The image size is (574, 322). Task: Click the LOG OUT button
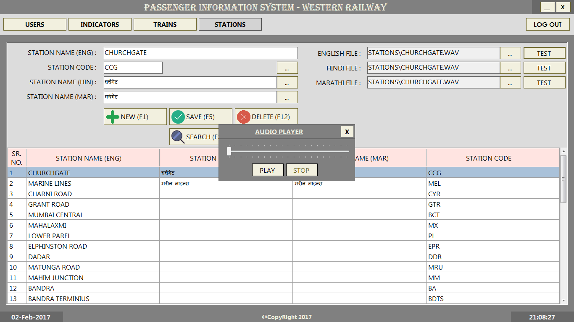[548, 24]
